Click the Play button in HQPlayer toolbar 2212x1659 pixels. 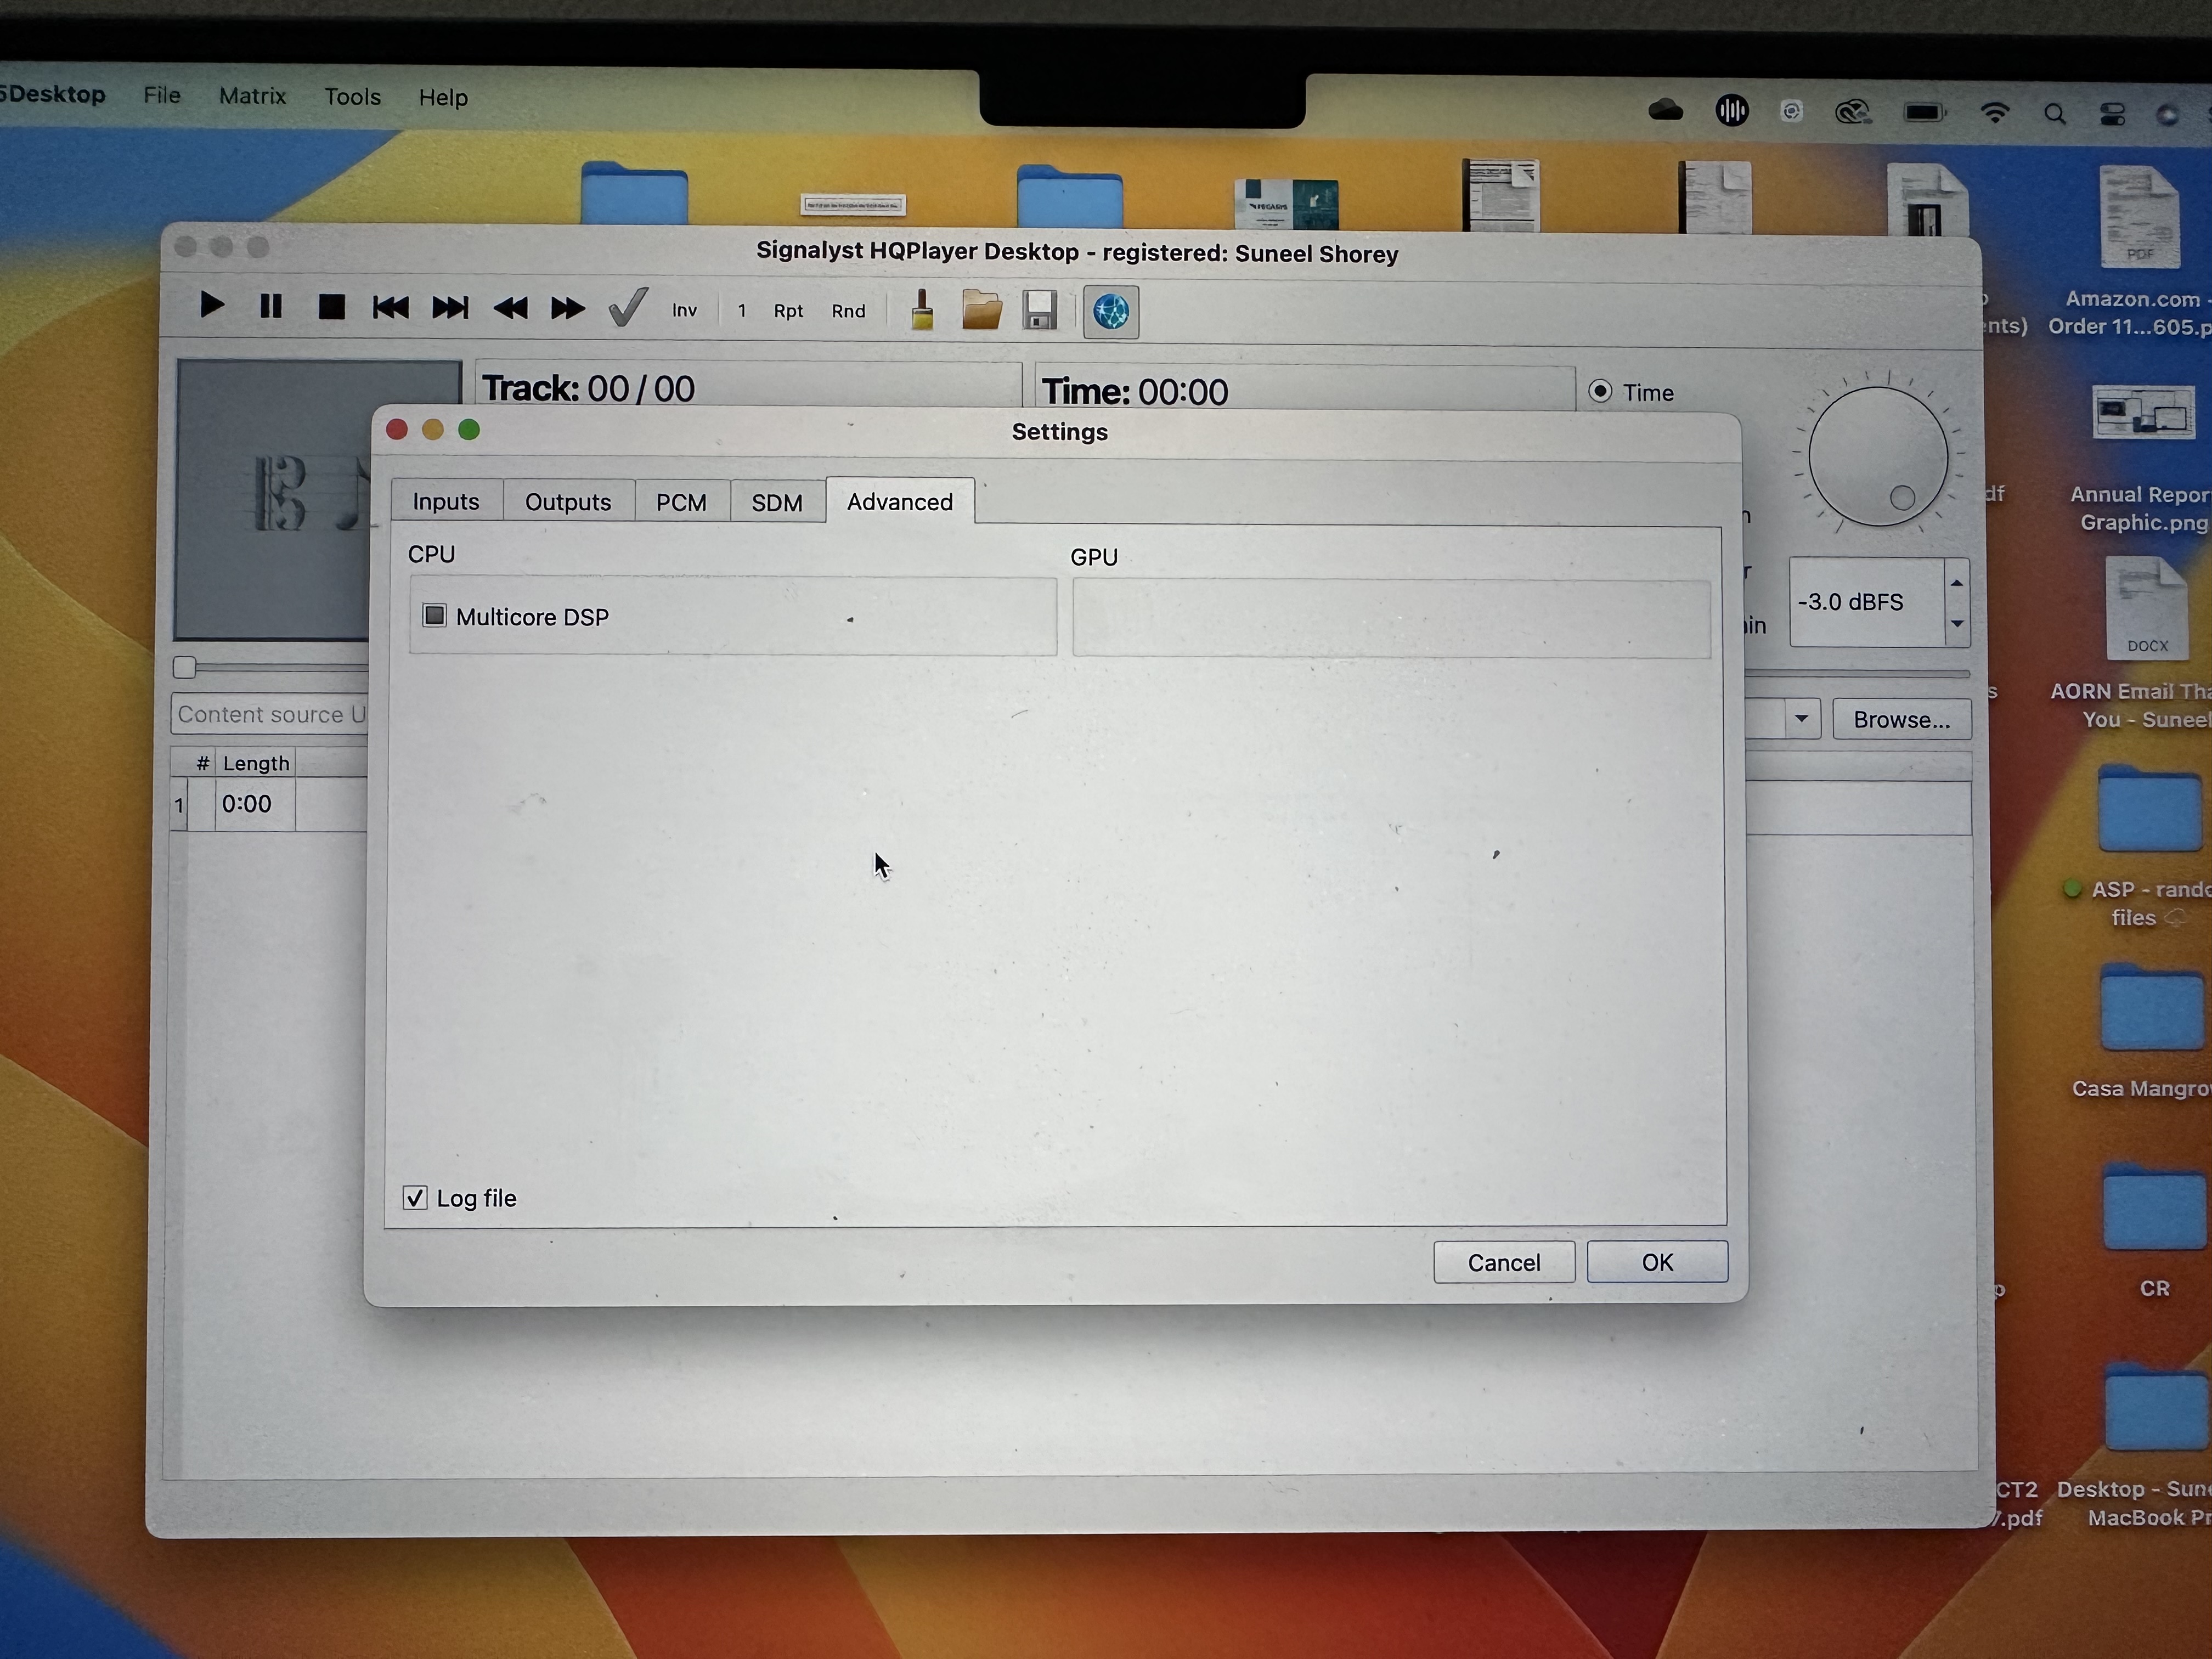211,305
